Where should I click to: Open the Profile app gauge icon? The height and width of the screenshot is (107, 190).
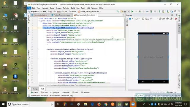[x=147, y=12]
